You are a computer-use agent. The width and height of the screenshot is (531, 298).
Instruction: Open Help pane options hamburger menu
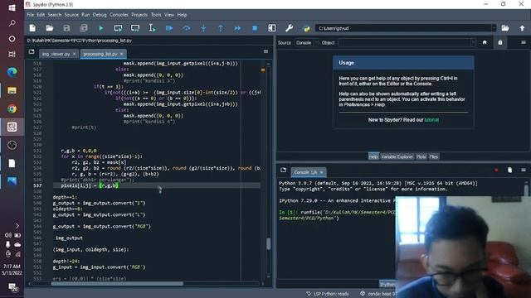524,42
